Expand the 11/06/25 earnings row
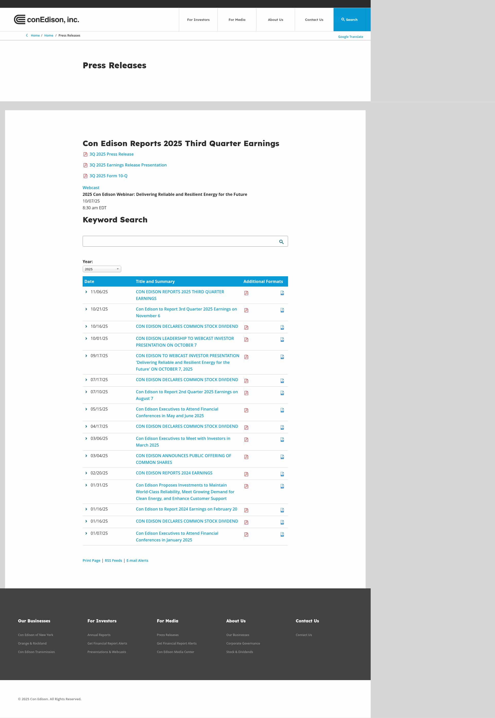The width and height of the screenshot is (495, 718). click(x=86, y=292)
